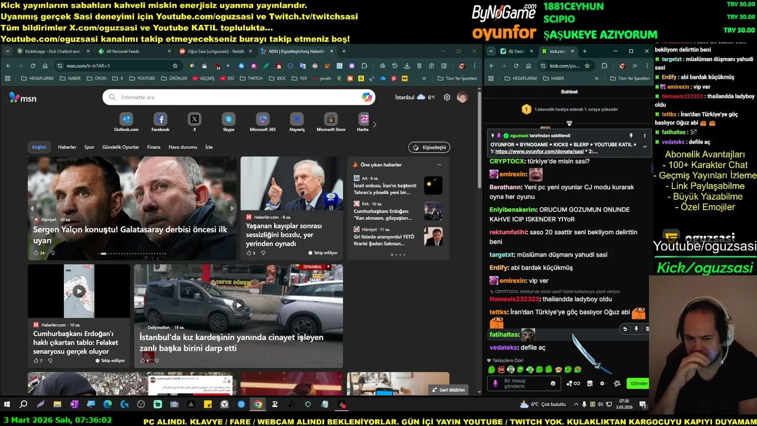
Task: Click the msn.com address bar
Action: click(117, 66)
